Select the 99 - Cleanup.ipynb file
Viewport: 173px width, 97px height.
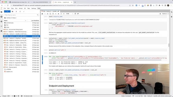(11, 67)
